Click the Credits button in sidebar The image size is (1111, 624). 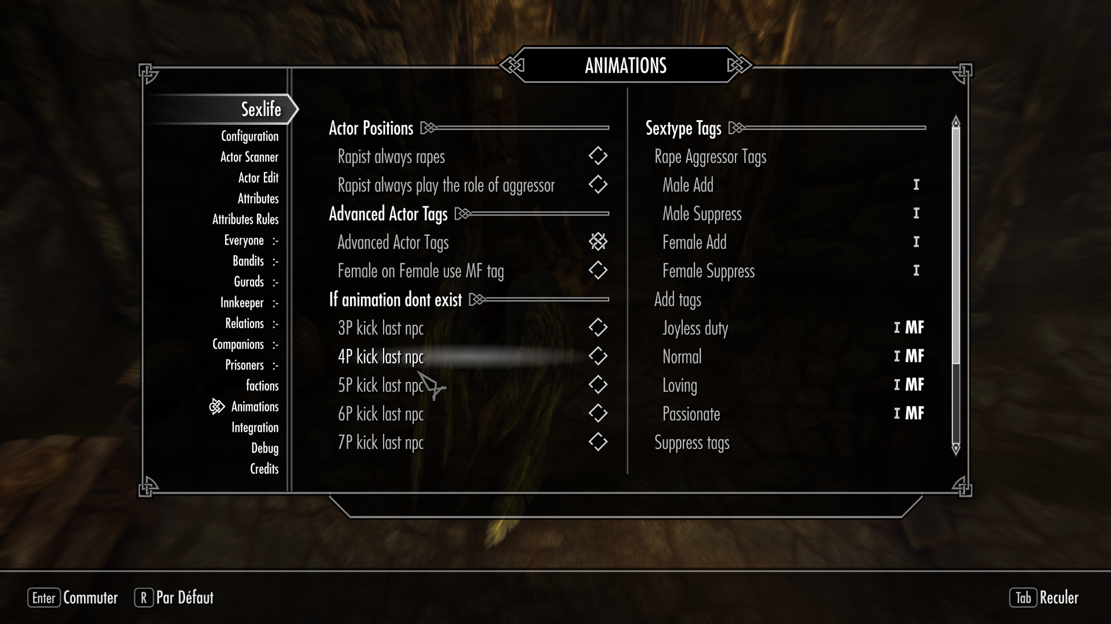pos(264,469)
